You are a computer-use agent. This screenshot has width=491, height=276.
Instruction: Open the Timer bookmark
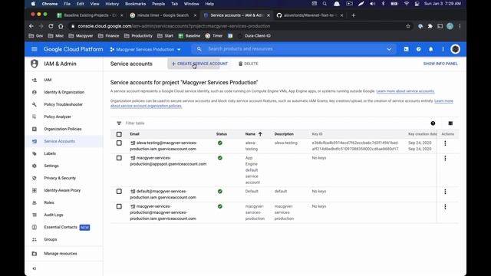[x=214, y=36]
